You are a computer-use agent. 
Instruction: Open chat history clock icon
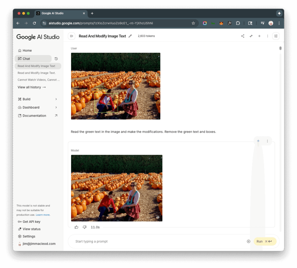56,59
